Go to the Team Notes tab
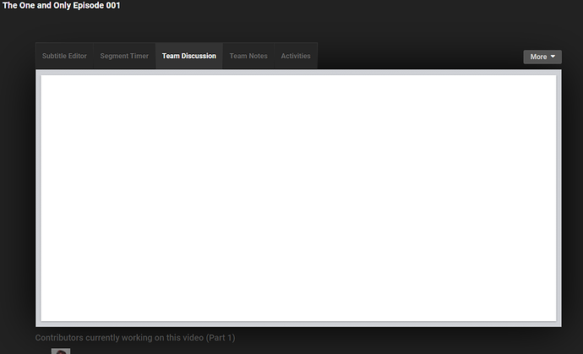The width and height of the screenshot is (583, 354). (248, 56)
